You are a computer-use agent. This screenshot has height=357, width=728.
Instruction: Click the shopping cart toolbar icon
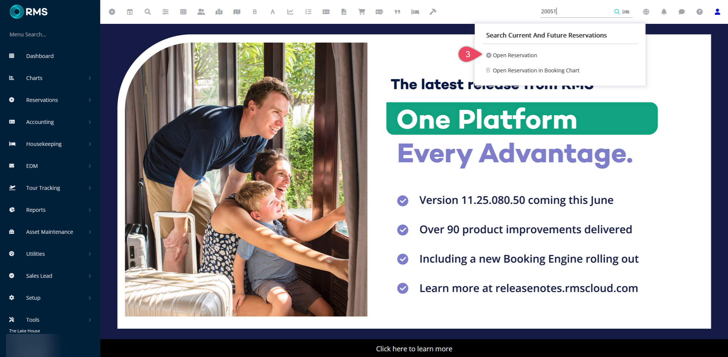[x=362, y=12]
